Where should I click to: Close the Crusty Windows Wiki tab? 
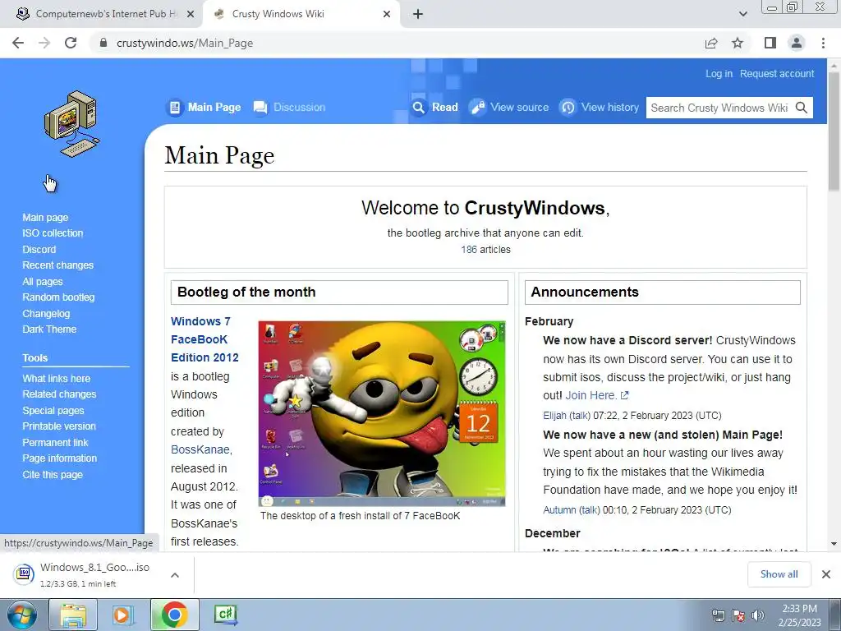coord(387,14)
